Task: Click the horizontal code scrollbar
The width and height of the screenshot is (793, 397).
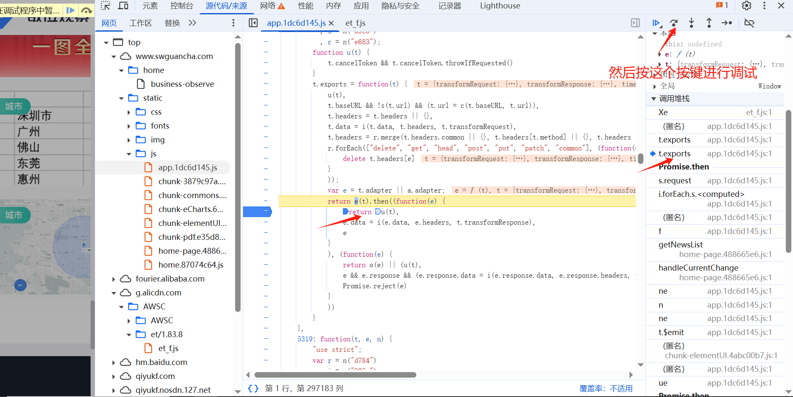Action: pyautogui.click(x=335, y=375)
